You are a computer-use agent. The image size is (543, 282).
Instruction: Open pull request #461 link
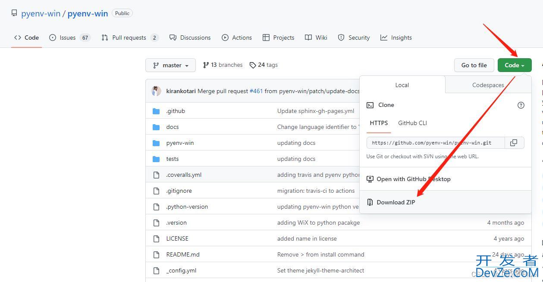tap(256, 91)
